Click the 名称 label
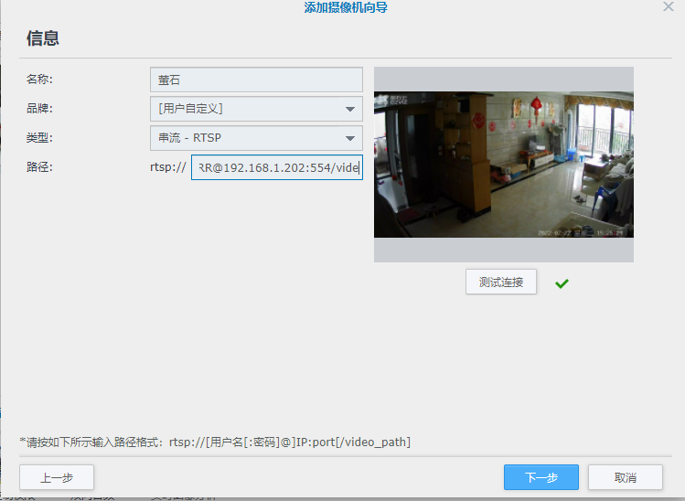685x501 pixels. pos(39,80)
